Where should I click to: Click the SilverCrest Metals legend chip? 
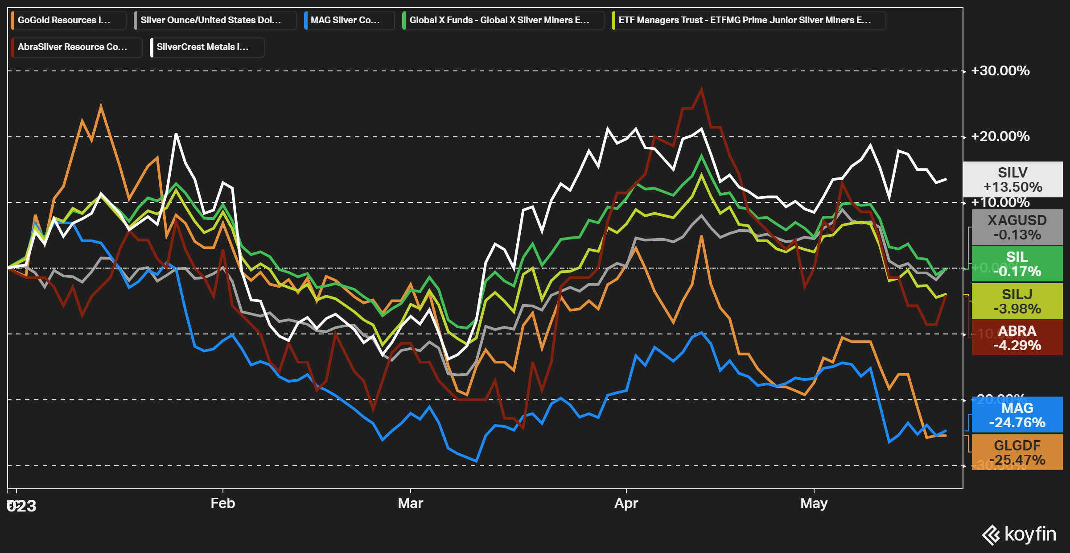tap(206, 47)
